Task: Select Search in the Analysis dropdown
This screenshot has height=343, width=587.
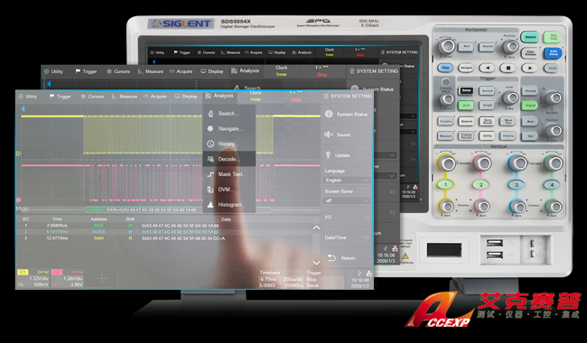Action: point(228,114)
